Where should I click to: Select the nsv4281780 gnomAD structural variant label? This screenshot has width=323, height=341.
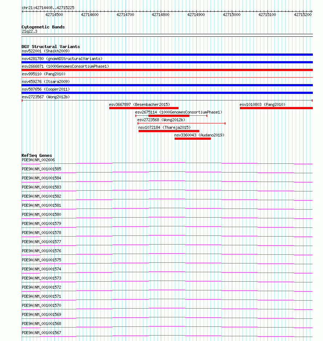[62, 59]
